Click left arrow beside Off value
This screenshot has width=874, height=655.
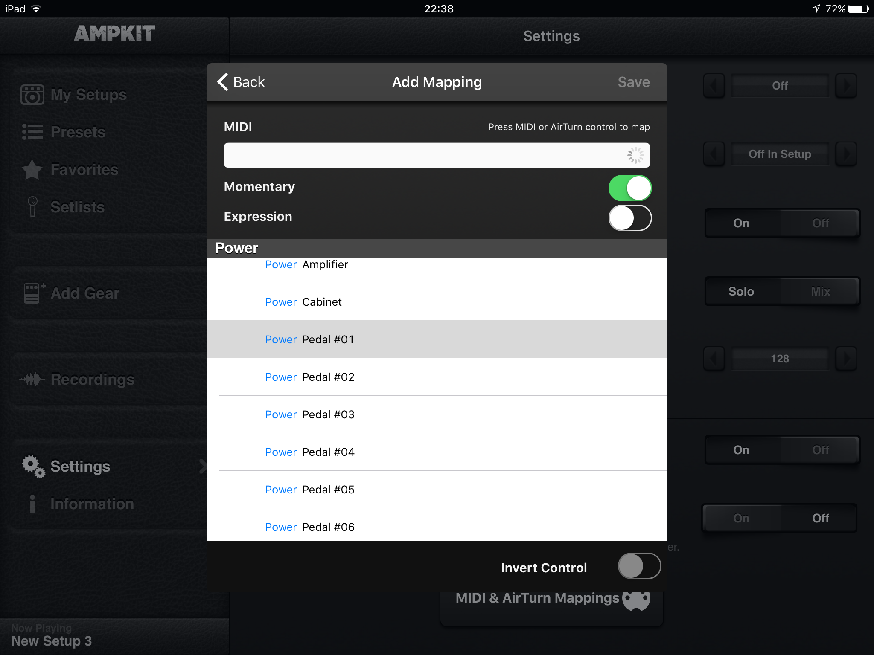click(x=714, y=86)
